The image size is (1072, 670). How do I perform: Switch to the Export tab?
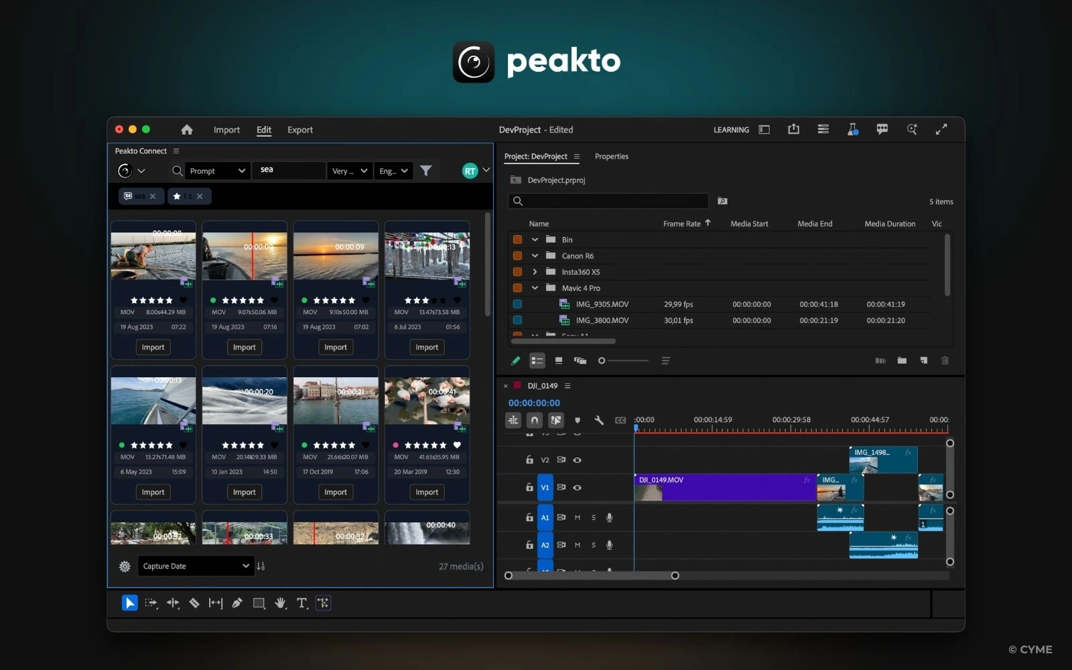pos(299,130)
